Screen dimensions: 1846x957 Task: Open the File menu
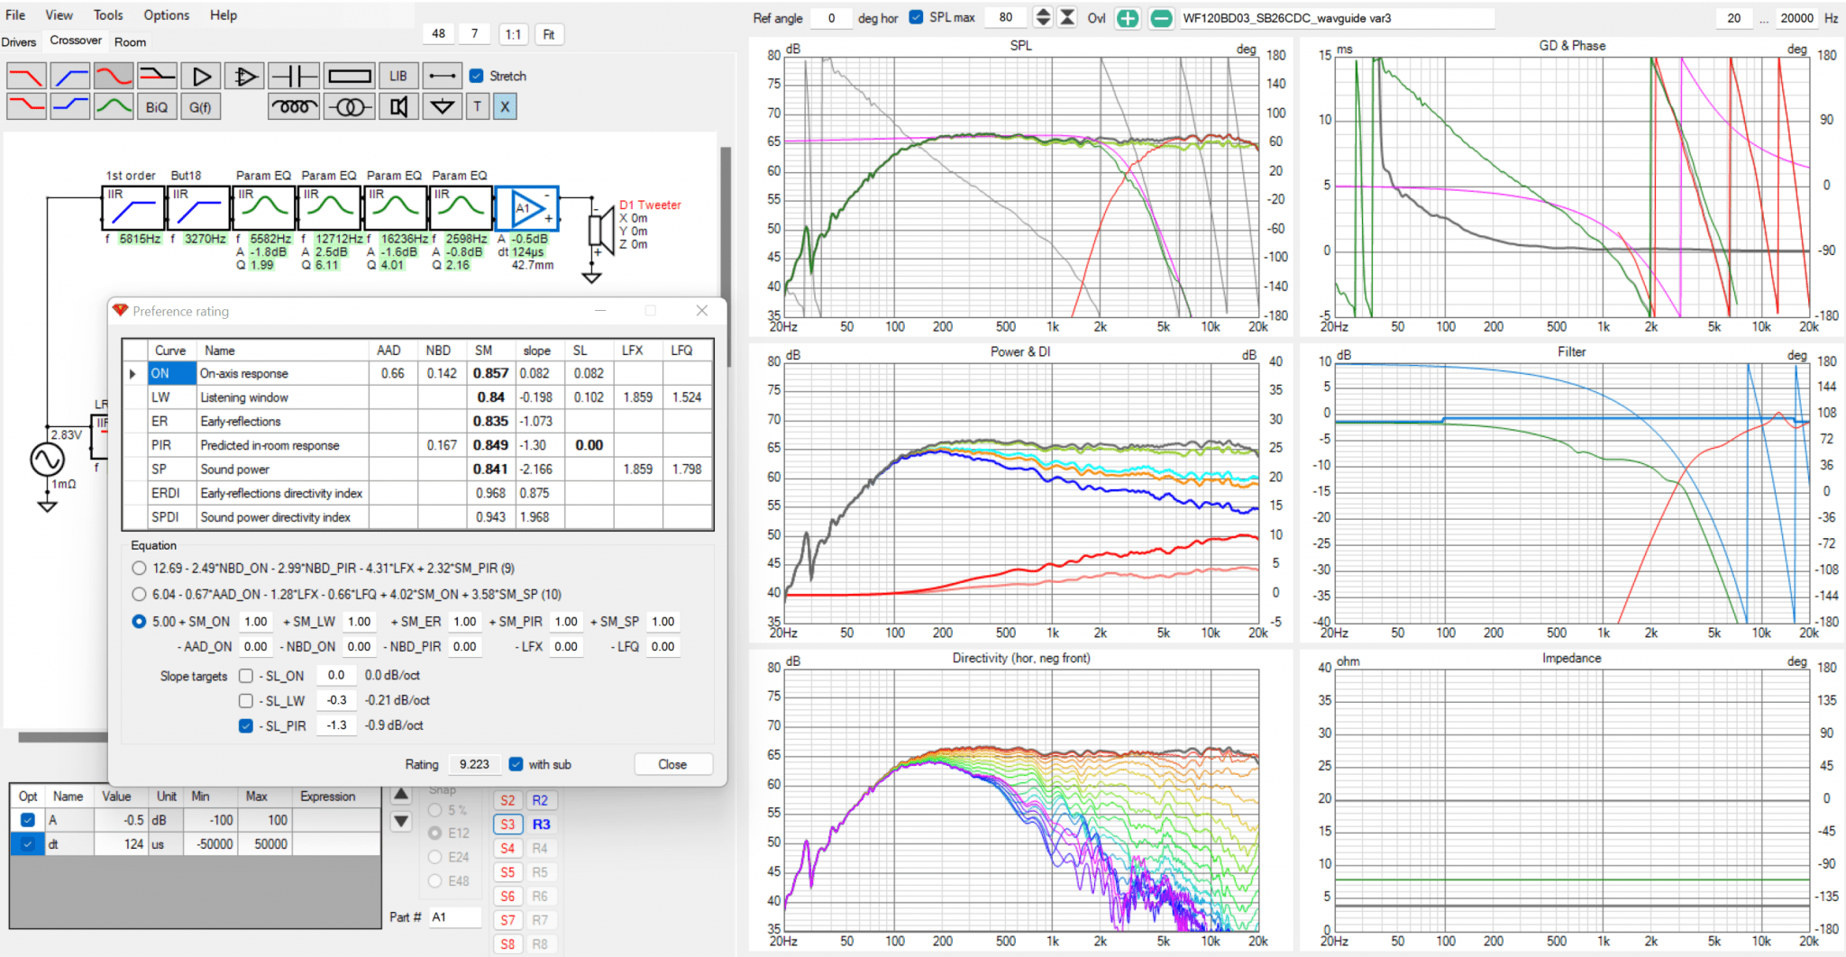coord(15,15)
